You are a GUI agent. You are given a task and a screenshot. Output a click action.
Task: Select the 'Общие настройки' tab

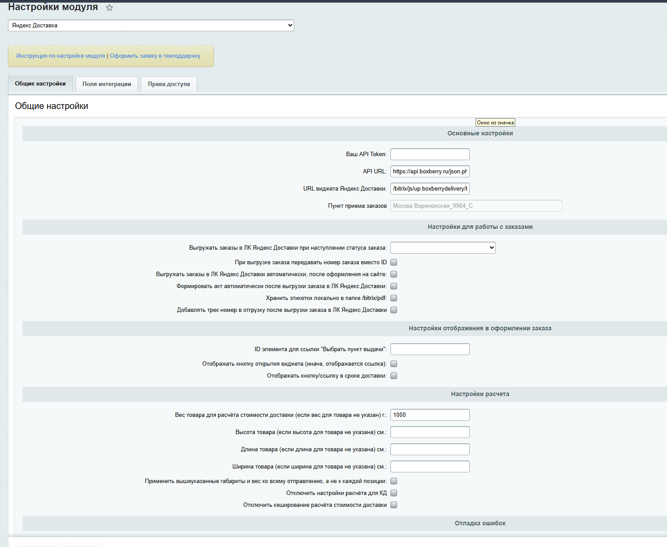[x=40, y=84]
